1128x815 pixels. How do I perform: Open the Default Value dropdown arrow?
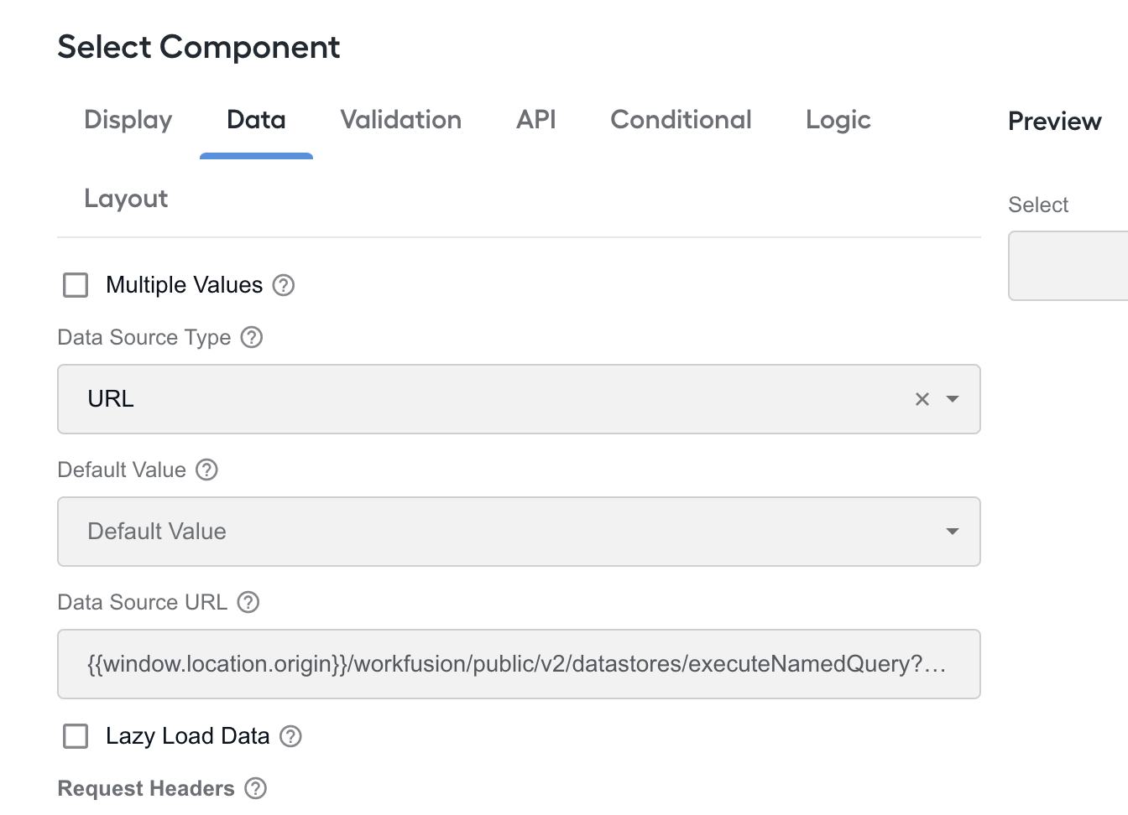tap(953, 532)
